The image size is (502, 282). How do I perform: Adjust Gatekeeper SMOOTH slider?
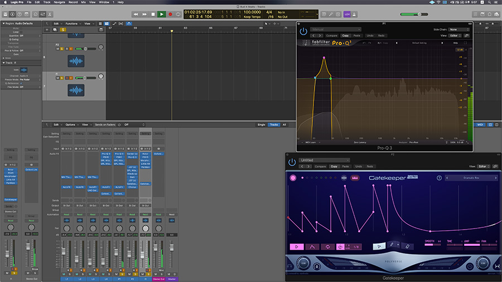point(433,245)
